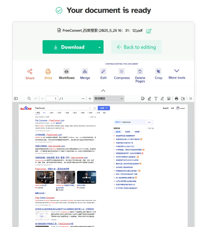Click the Baidu AI+ FreeConvert box
Viewport: 204px width, 227px height.
tap(134, 122)
